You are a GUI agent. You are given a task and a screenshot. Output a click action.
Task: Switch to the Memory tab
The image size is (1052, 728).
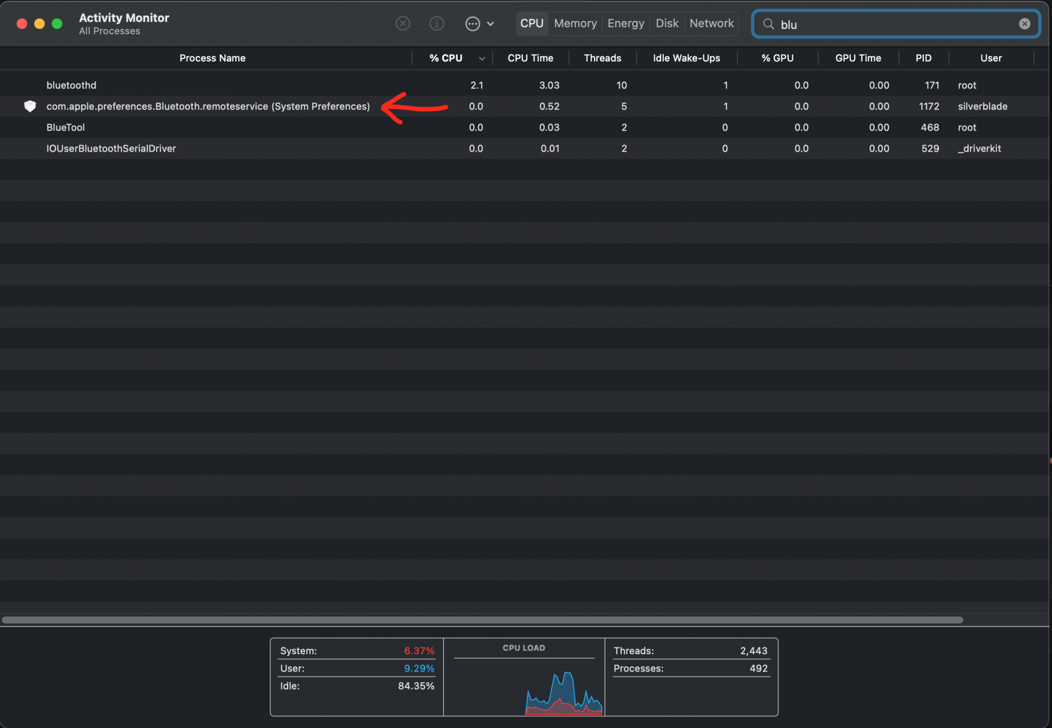pos(575,24)
